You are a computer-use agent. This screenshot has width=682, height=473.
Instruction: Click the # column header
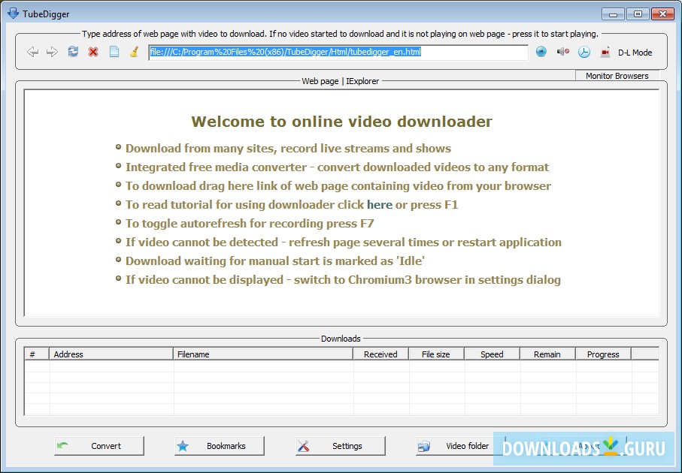pos(37,354)
